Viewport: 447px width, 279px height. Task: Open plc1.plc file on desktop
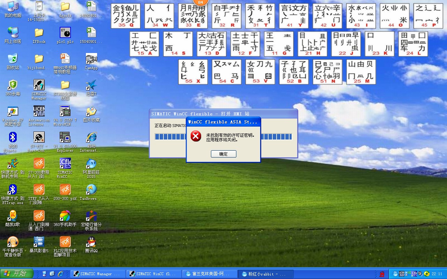(65, 36)
